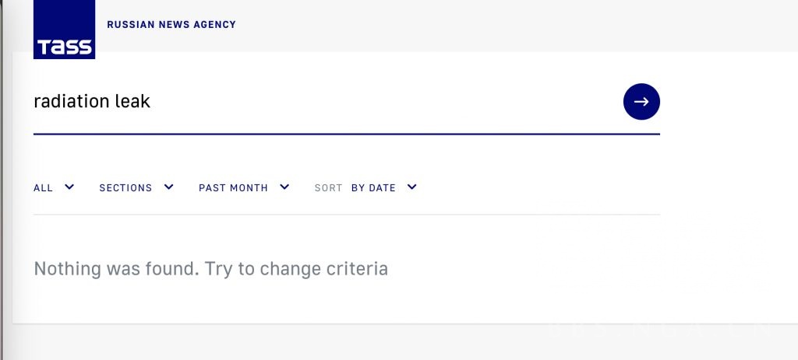Click the chevron next to ALL

coord(69,187)
